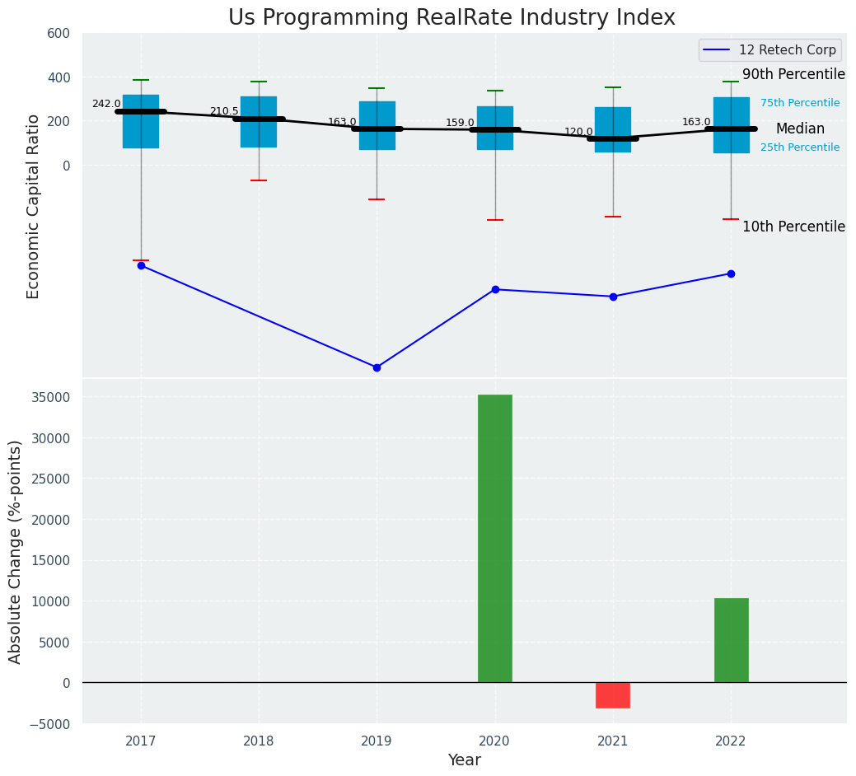Click the 90th Percentile annotation
This screenshot has width=856, height=776.
793,75
